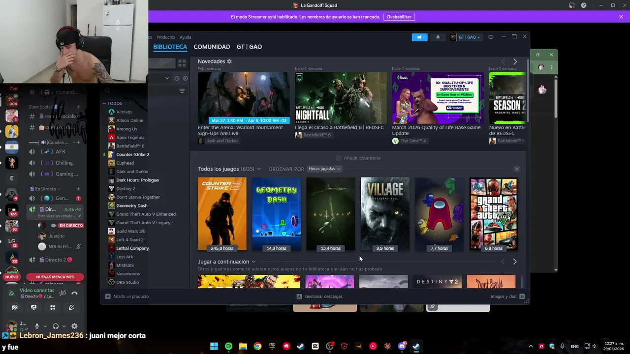Open Windows Start menu
This screenshot has width=630, height=354.
click(214, 346)
